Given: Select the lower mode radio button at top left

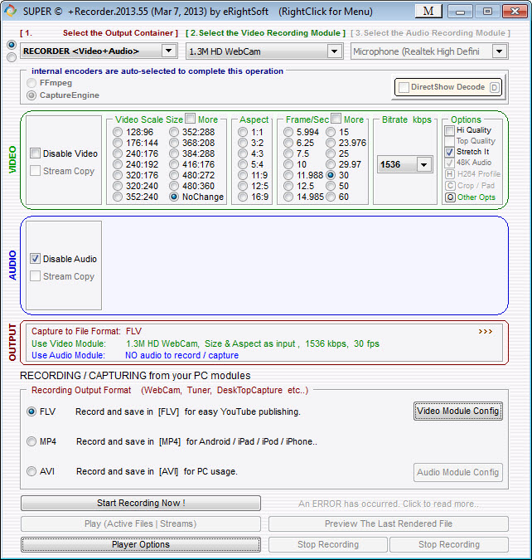Looking at the screenshot, I should pyautogui.click(x=12, y=57).
